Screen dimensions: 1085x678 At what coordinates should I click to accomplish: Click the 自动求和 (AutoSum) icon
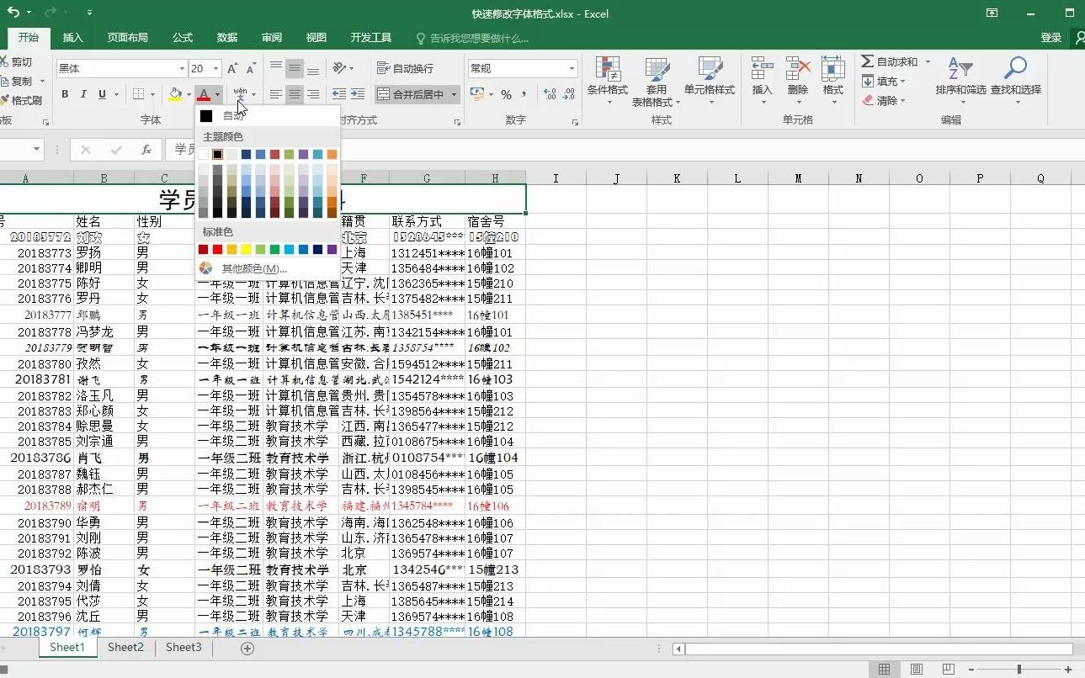(888, 61)
